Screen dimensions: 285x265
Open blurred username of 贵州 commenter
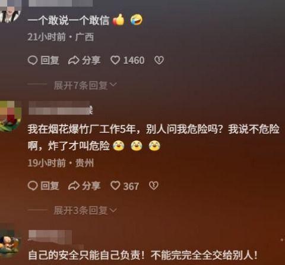61,108
